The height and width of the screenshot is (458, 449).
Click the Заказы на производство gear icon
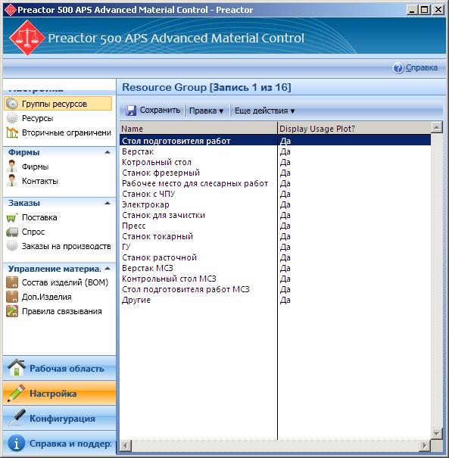[12, 246]
